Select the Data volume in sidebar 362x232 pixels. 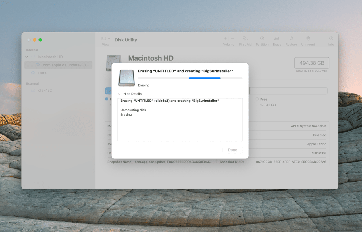(42, 73)
